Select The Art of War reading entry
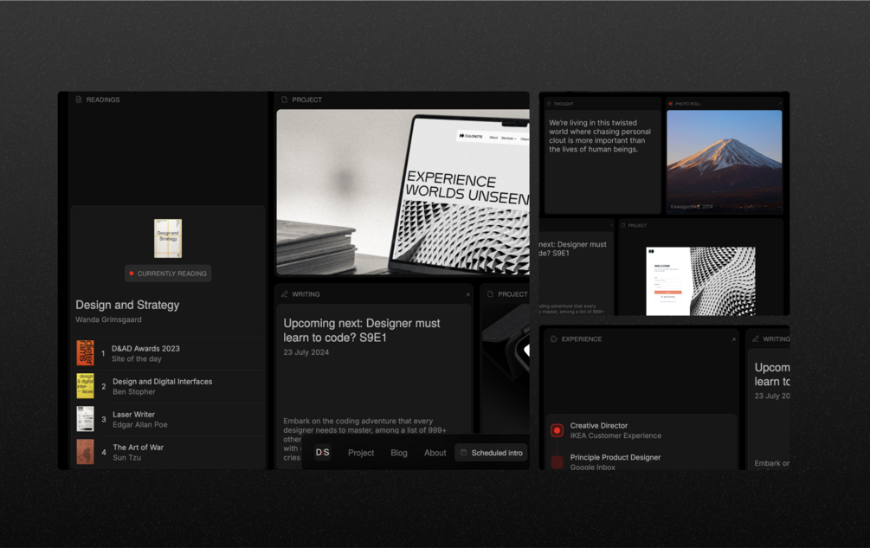 pos(168,452)
